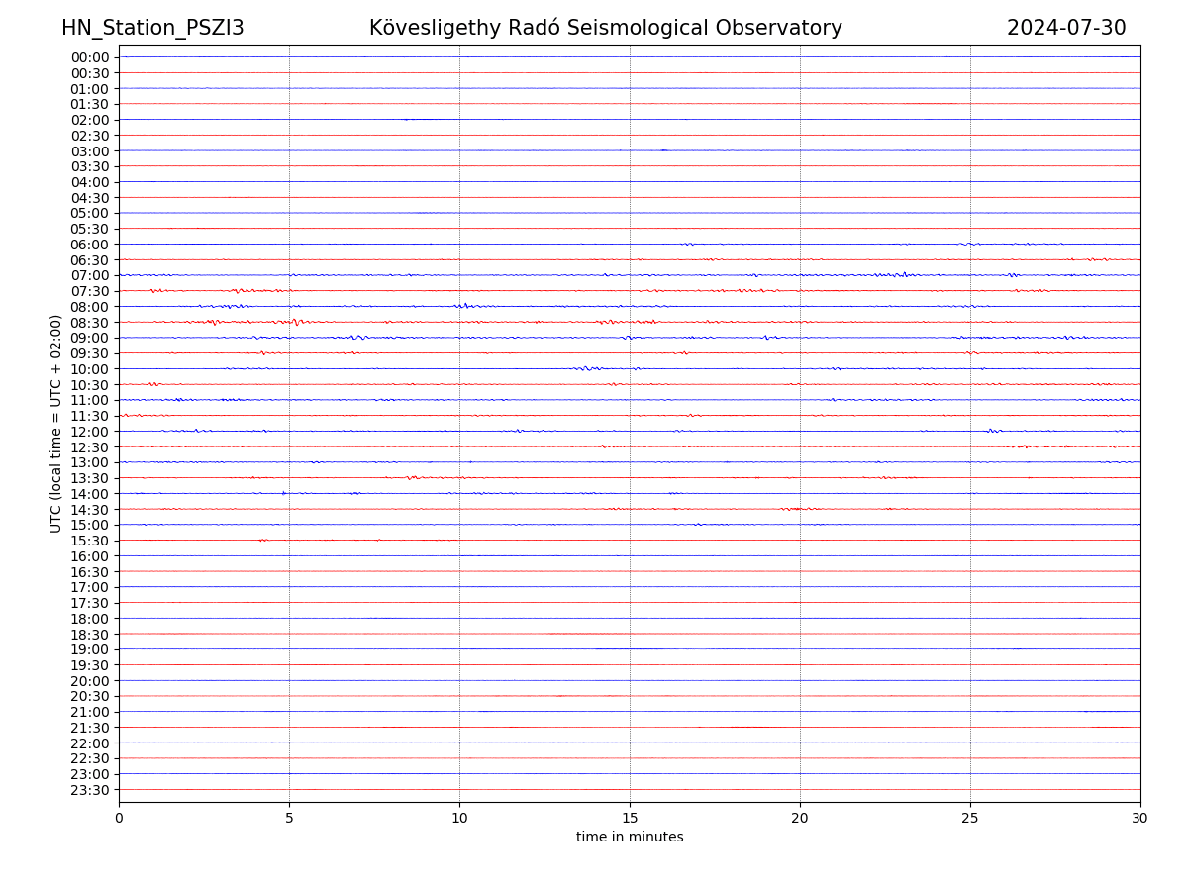Click the vertical UTC local time axis label
The width and height of the screenshot is (1188, 891).
pyautogui.click(x=56, y=423)
